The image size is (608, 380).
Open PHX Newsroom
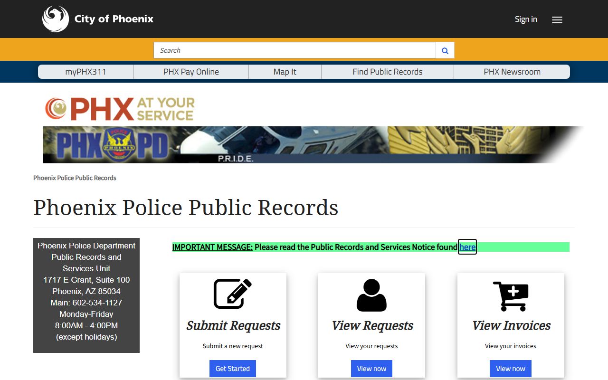tap(512, 72)
